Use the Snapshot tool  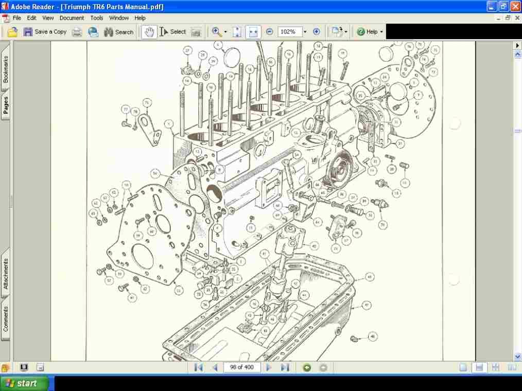[195, 31]
